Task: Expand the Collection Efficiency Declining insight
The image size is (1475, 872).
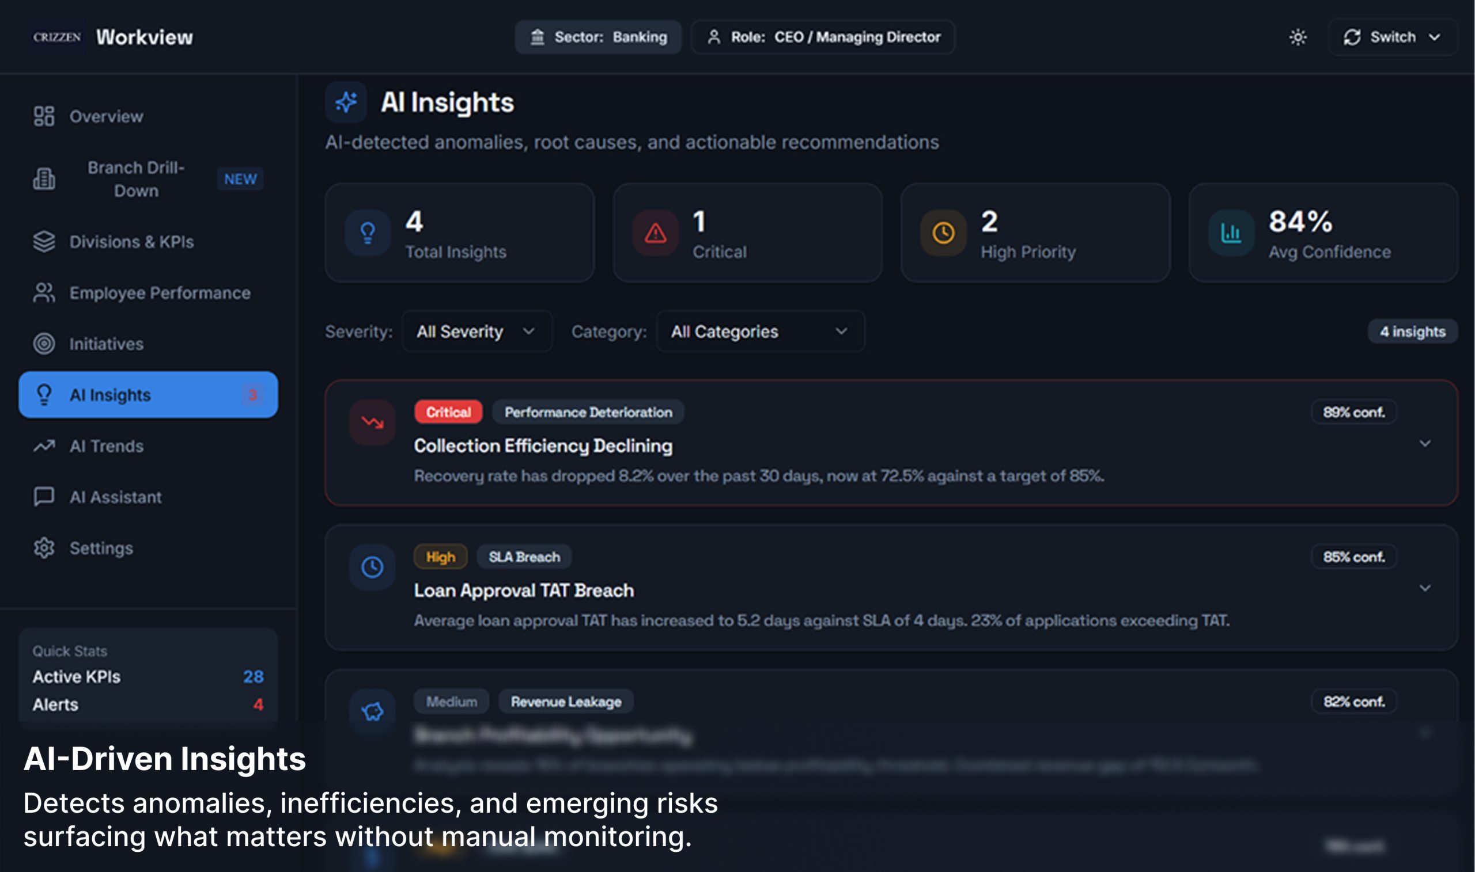Action: tap(1424, 443)
